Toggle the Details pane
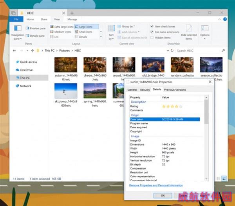 coord(35,36)
